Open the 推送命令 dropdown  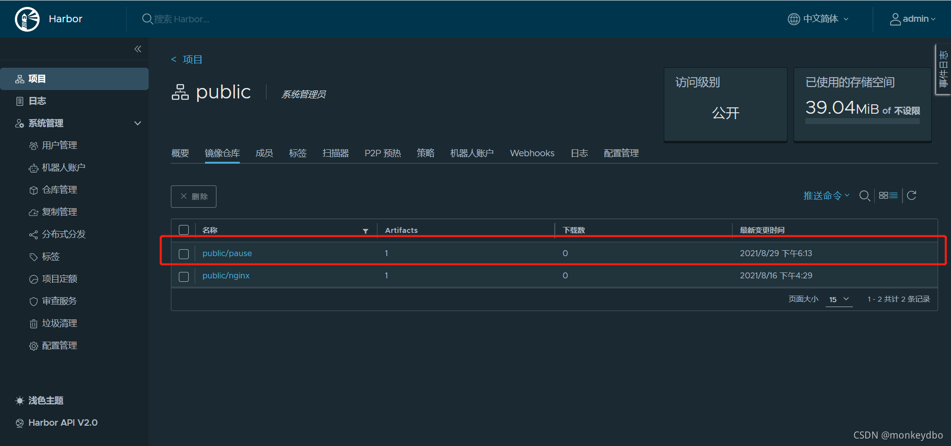pos(826,196)
